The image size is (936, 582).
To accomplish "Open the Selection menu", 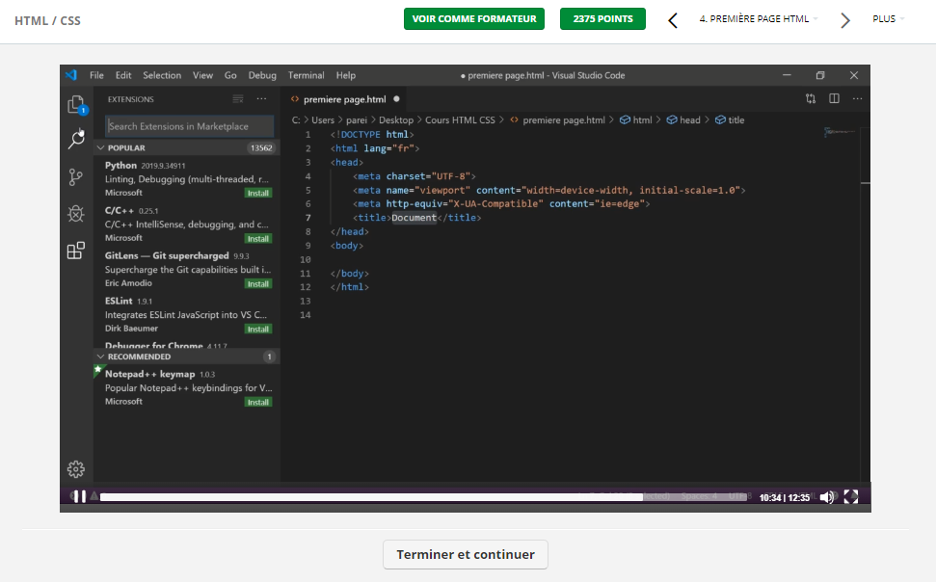I will click(x=162, y=75).
